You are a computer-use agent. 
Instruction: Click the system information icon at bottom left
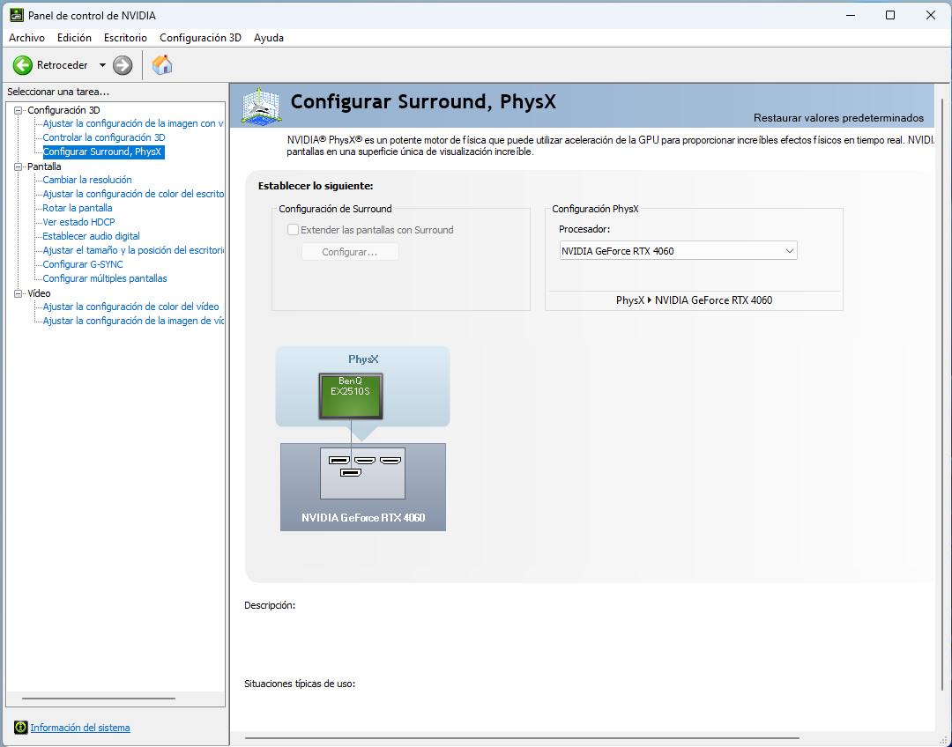(20, 727)
